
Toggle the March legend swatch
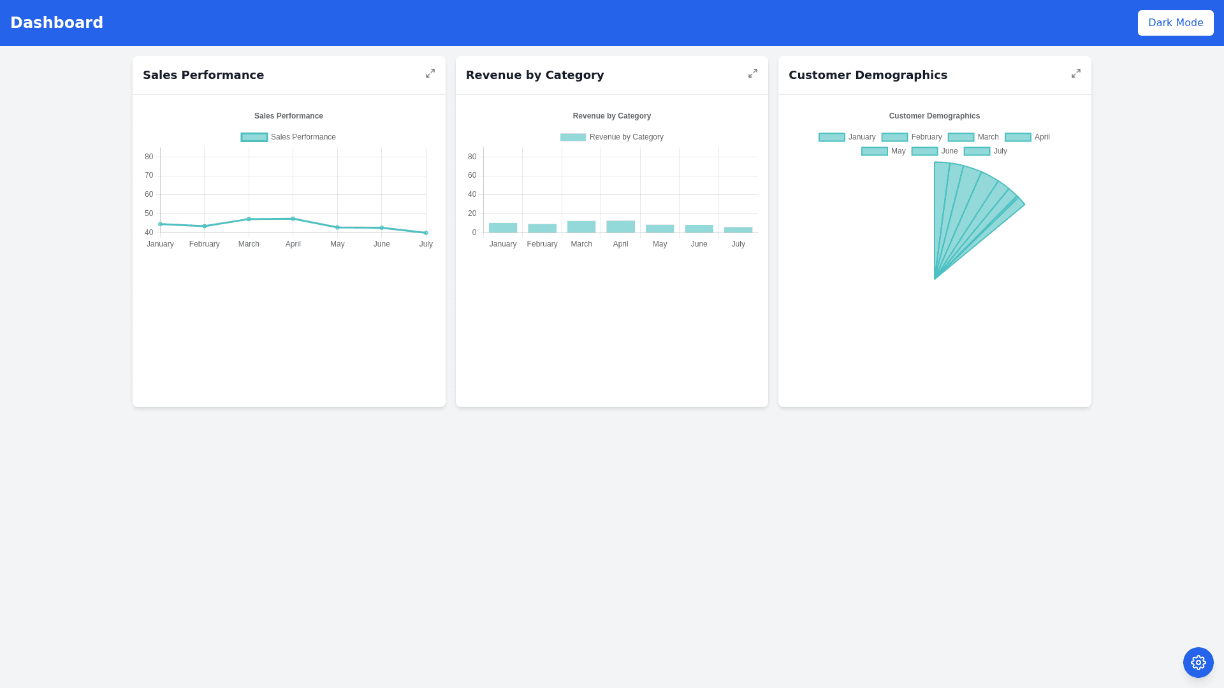961,137
